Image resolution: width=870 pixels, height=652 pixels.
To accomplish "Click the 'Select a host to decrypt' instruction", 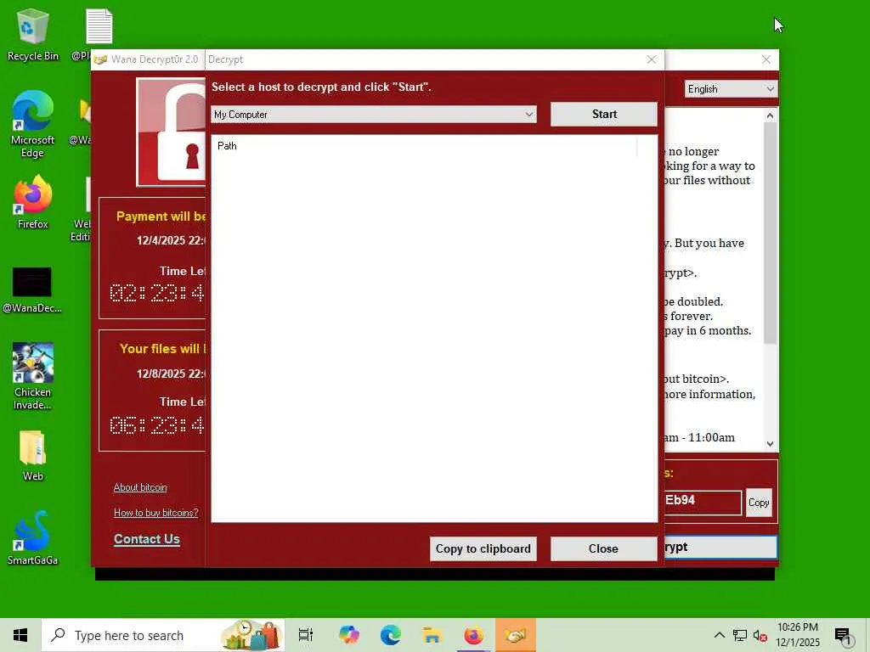I will pyautogui.click(x=321, y=87).
